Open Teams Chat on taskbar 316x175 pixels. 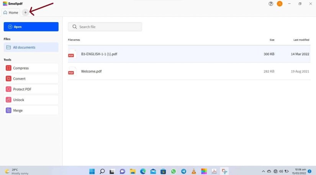coord(122,171)
